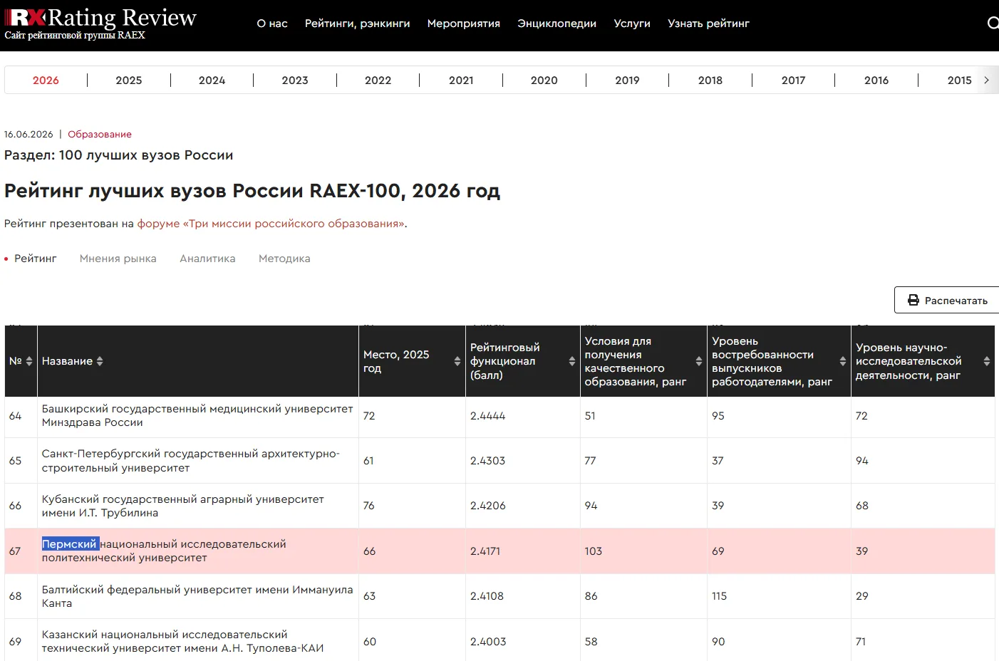This screenshot has height=661, width=999.
Task: Click the publication date 16.06.2026
Action: coord(29,135)
